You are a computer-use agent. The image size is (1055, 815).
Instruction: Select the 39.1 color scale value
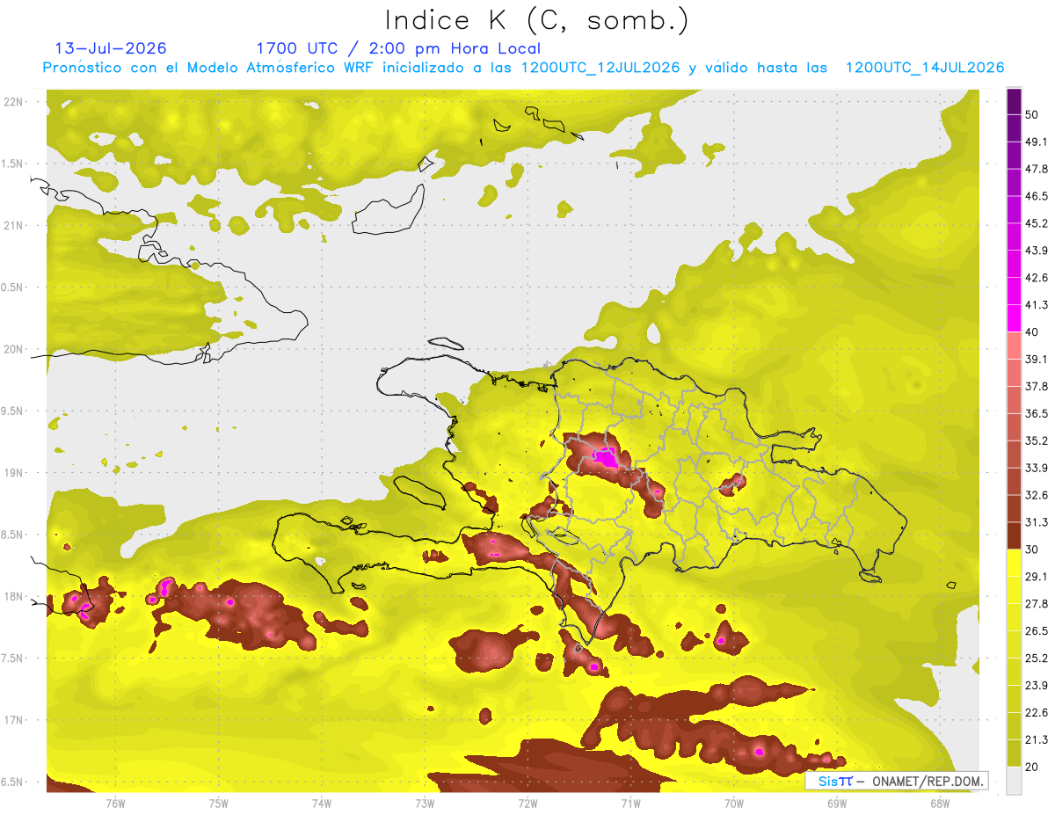pyautogui.click(x=1037, y=359)
